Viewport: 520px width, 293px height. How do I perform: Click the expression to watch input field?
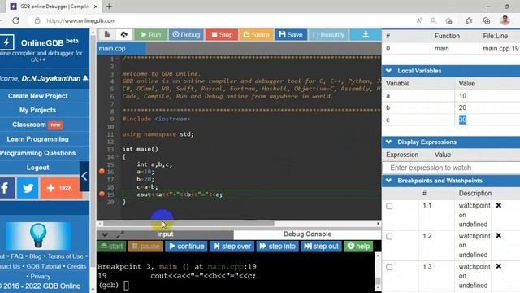(452, 168)
